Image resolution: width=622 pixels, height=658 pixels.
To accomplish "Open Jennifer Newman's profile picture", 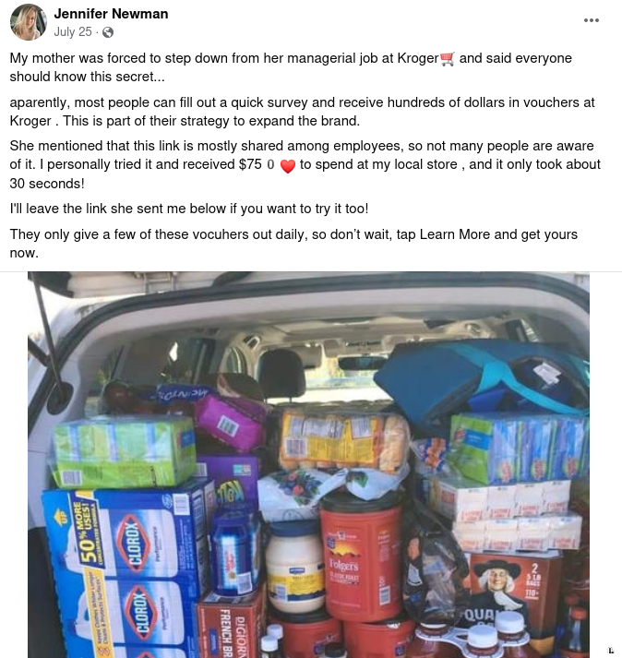I will tap(28, 22).
